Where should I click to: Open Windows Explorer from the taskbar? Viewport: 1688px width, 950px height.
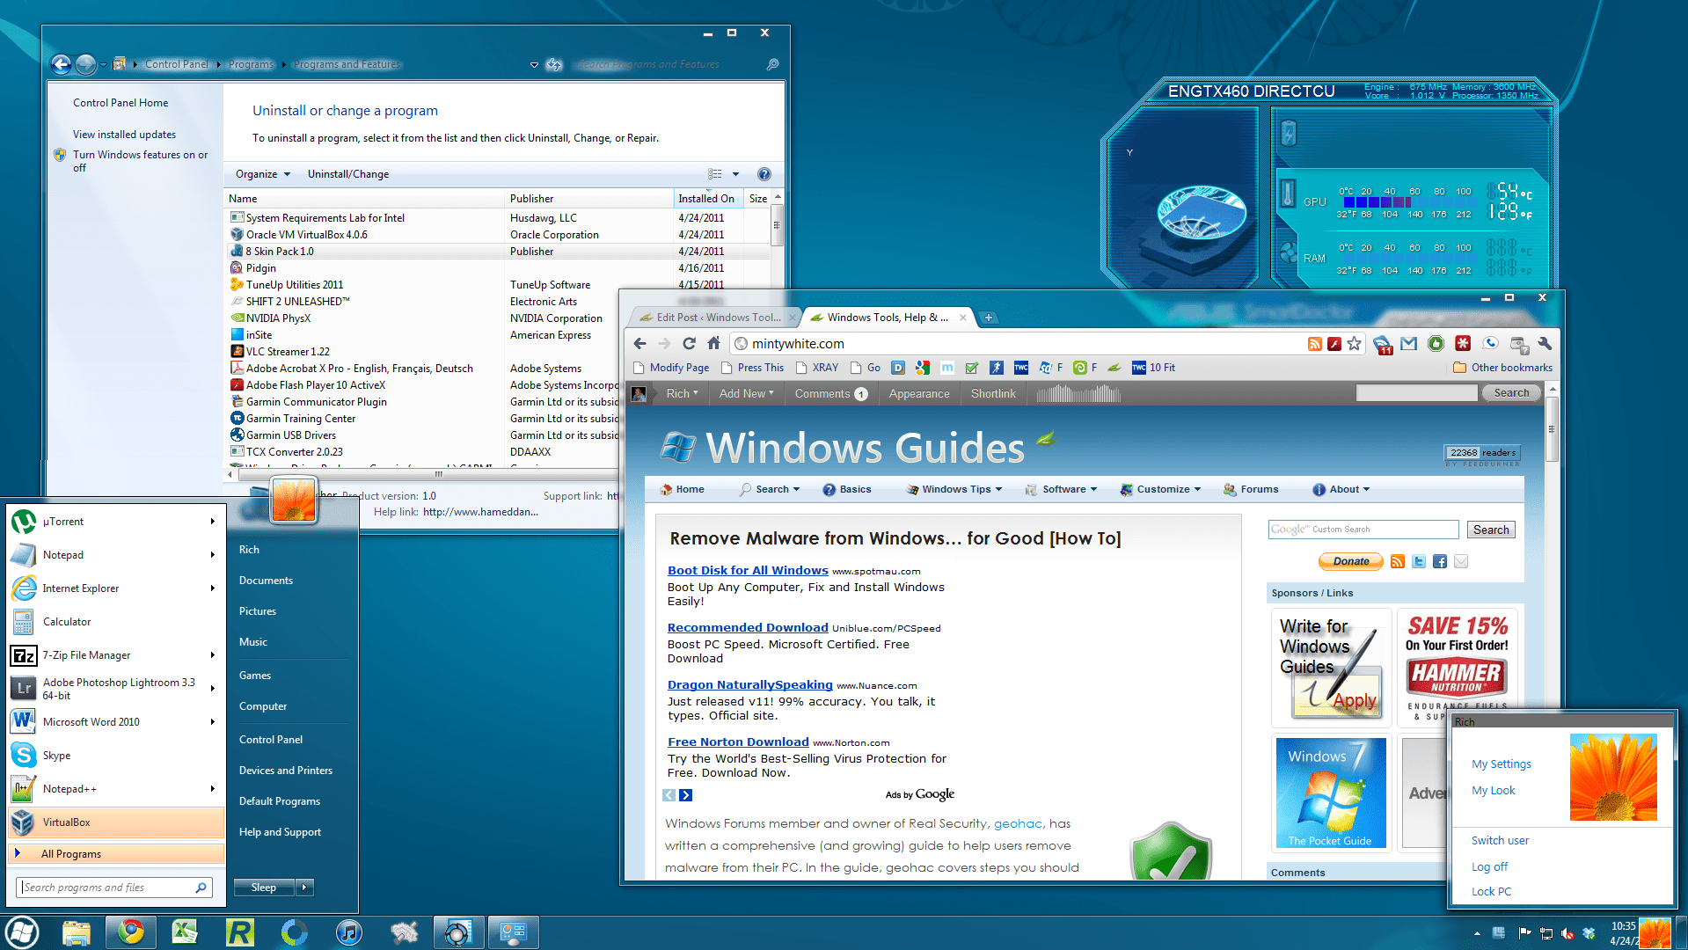[77, 932]
